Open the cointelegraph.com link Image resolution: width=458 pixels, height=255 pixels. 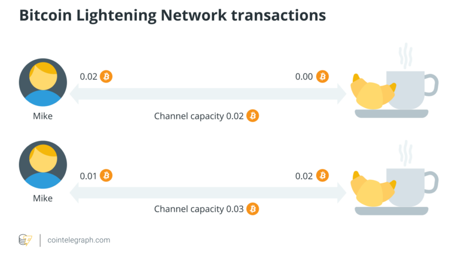[x=79, y=240]
